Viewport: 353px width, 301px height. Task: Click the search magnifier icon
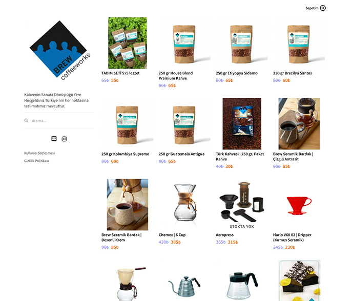click(x=26, y=121)
